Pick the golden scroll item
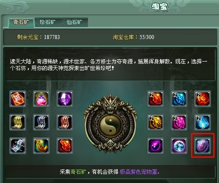This screenshot has height=183, width=219. (x=18, y=122)
